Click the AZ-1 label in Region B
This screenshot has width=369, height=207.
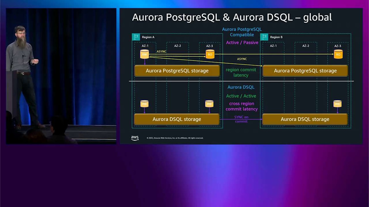click(273, 46)
